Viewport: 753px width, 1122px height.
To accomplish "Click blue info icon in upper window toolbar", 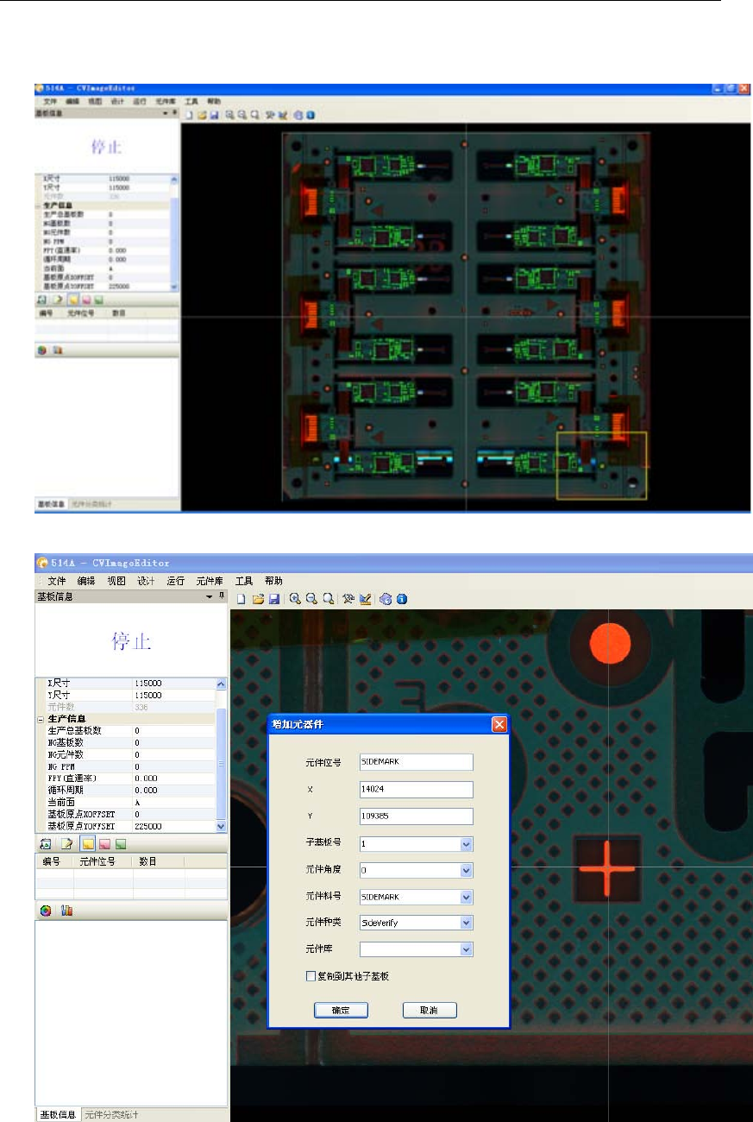I will 310,114.
